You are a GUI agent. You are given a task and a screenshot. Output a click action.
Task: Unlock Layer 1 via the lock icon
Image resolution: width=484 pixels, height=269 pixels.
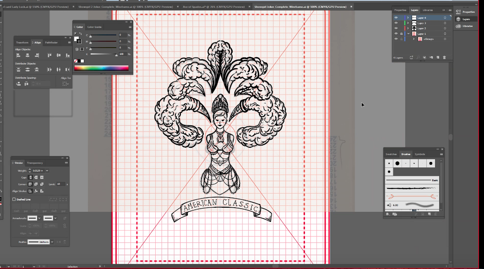pyautogui.click(x=401, y=34)
